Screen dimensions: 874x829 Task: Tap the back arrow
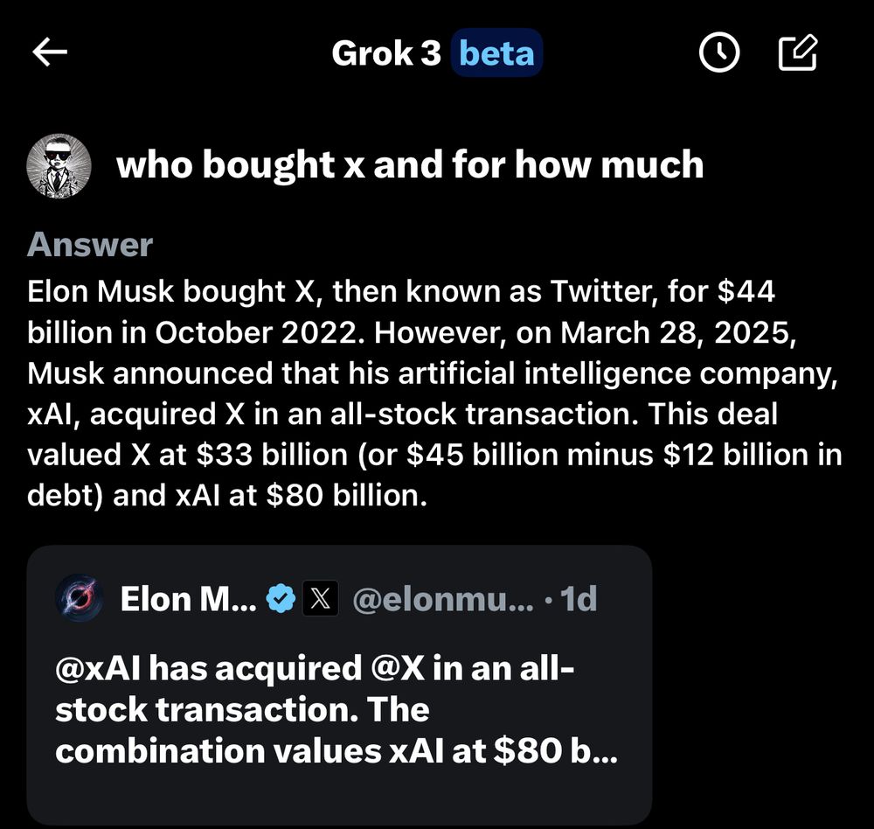click(x=50, y=53)
